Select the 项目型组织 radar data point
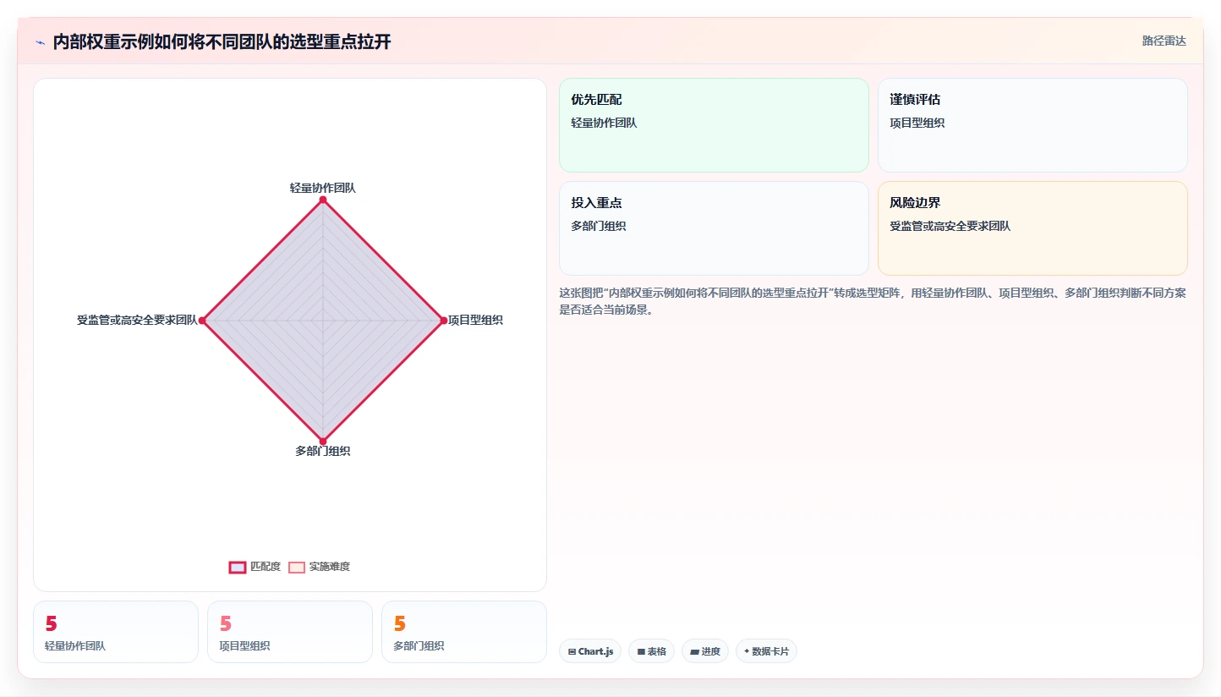 [443, 321]
